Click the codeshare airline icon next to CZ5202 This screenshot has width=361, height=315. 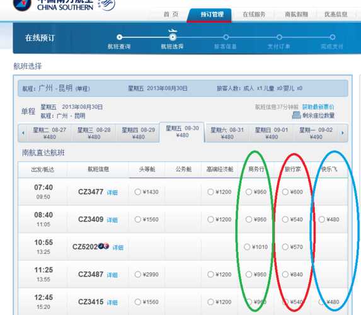click(x=103, y=246)
